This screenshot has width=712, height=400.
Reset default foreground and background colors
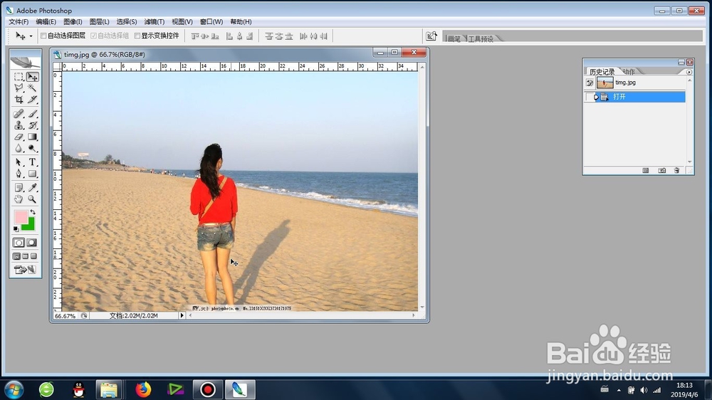pyautogui.click(x=16, y=229)
